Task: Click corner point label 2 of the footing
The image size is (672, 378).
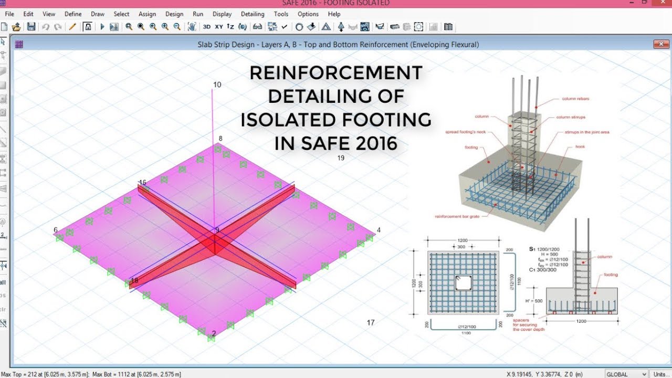Action: tap(214, 333)
